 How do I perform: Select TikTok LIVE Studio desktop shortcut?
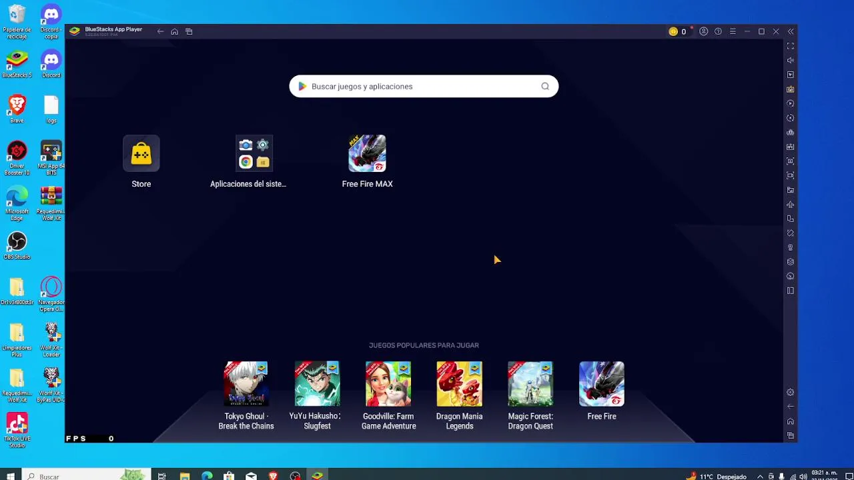[x=17, y=431]
